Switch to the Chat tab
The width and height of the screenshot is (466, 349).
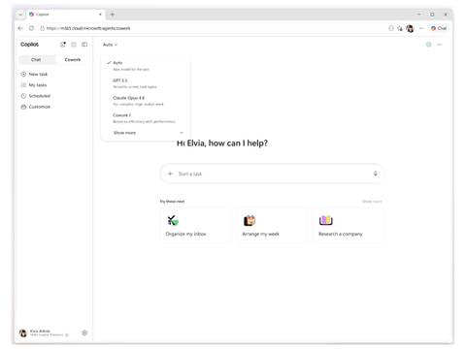(x=36, y=60)
